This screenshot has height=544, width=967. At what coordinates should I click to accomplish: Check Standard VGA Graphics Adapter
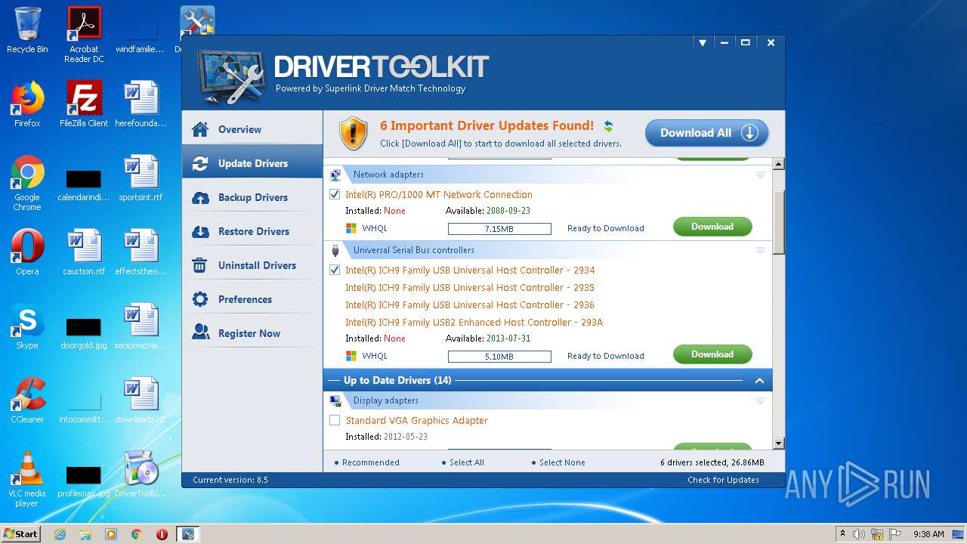335,420
